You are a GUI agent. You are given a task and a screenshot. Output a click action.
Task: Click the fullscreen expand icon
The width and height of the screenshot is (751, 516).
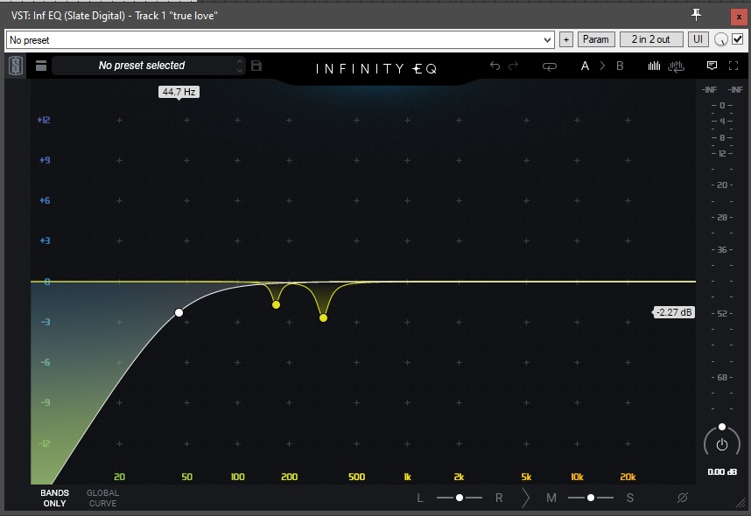click(x=733, y=66)
